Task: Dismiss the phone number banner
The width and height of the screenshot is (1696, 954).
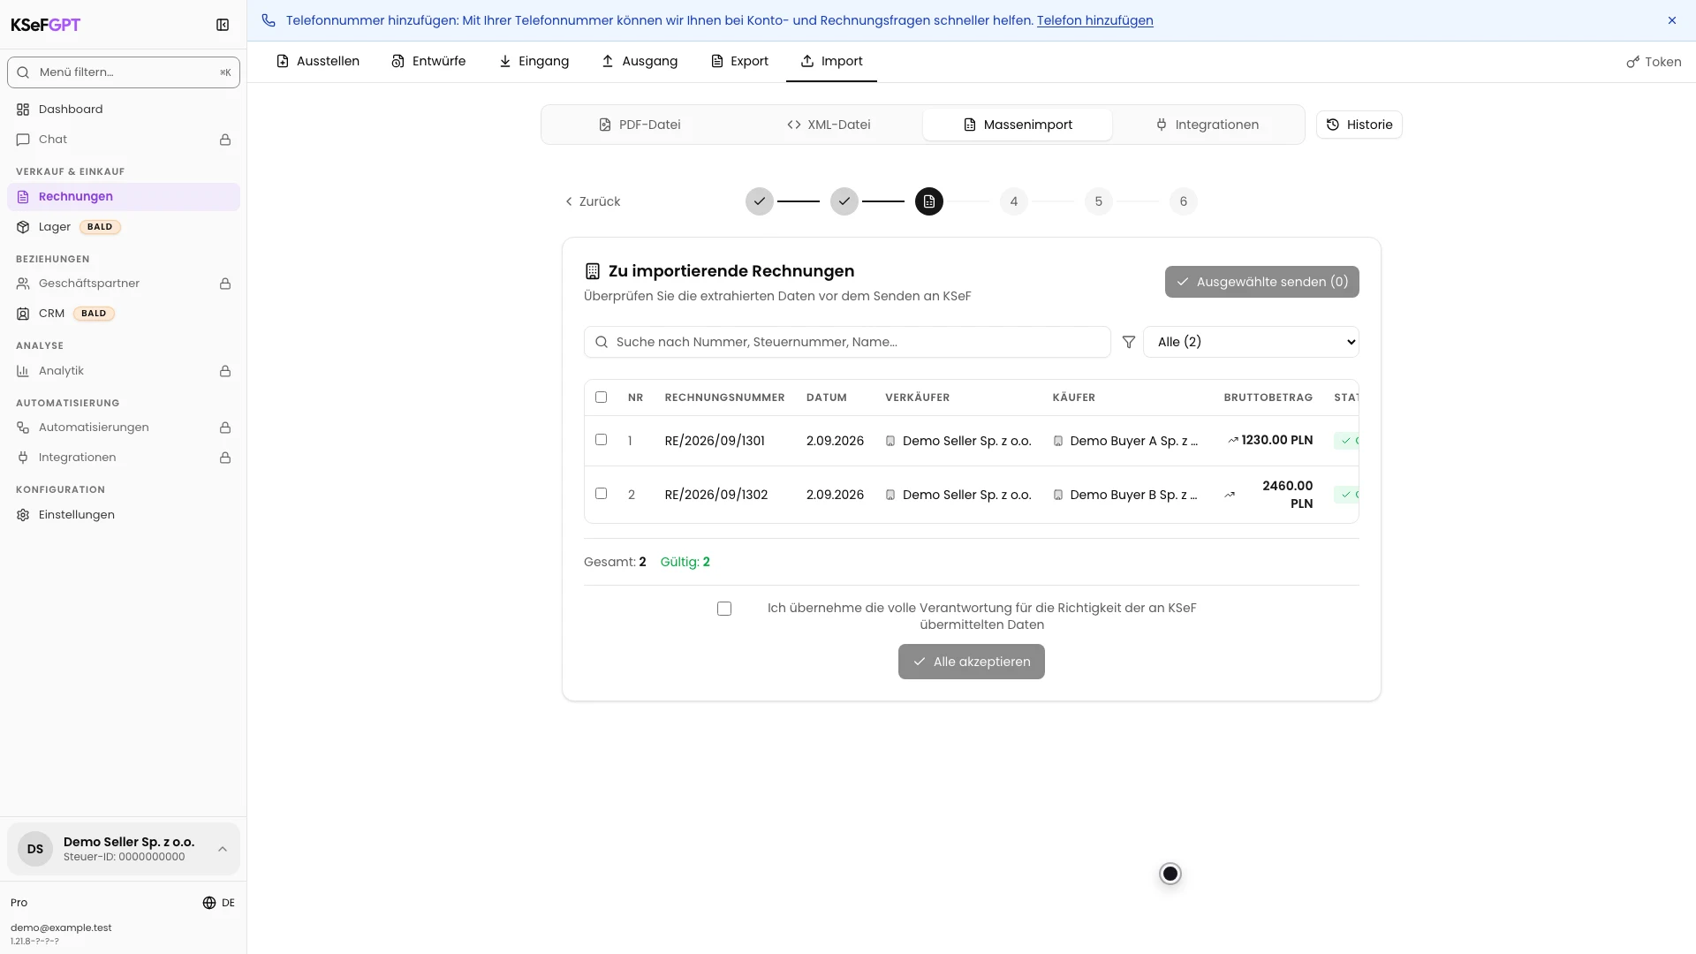Action: [1672, 20]
